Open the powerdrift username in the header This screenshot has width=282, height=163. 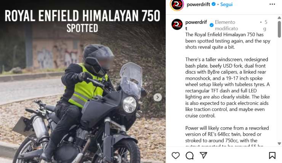pos(198,4)
